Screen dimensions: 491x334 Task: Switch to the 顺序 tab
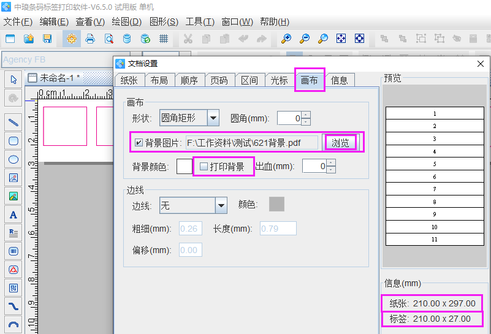pyautogui.click(x=189, y=80)
